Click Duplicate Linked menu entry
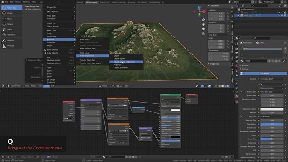The height and width of the screenshot is (162, 288). pos(59,60)
